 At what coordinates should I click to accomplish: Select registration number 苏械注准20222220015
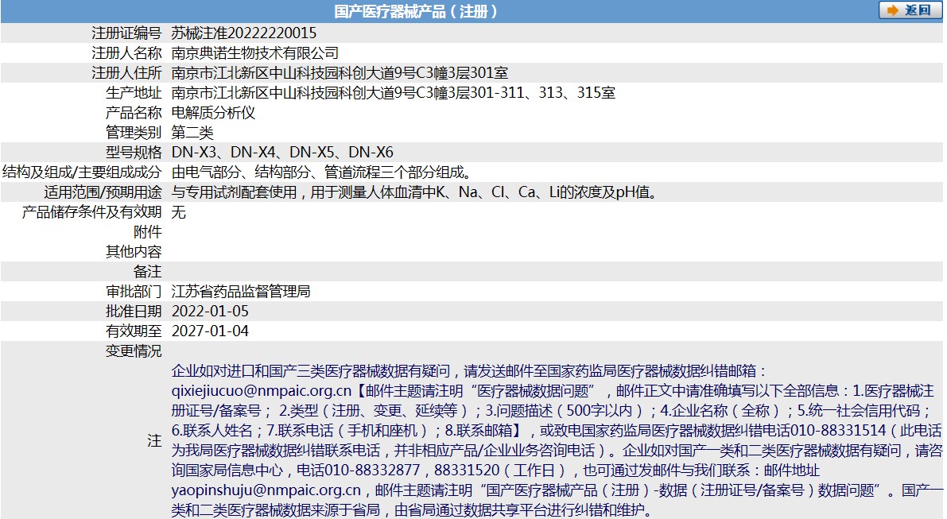click(244, 33)
